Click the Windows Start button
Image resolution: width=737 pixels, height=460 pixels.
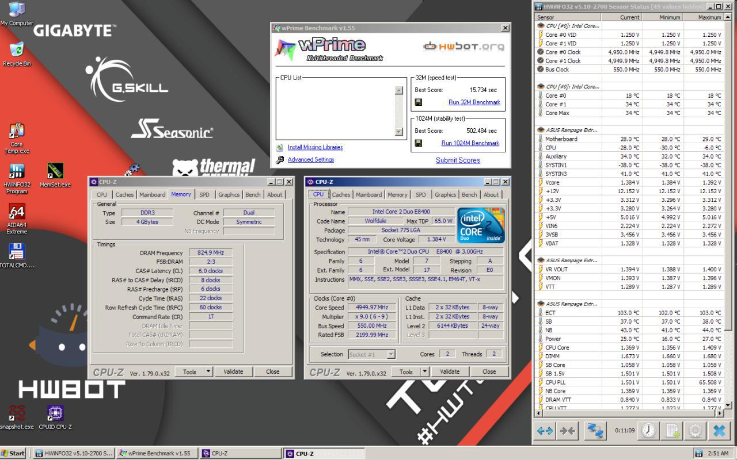click(14, 453)
